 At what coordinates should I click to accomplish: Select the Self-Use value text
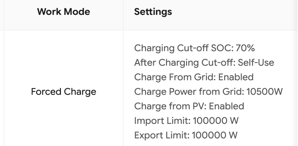[256, 62]
